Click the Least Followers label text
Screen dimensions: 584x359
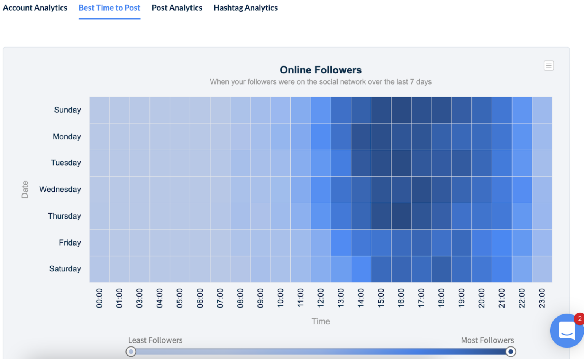pos(155,340)
